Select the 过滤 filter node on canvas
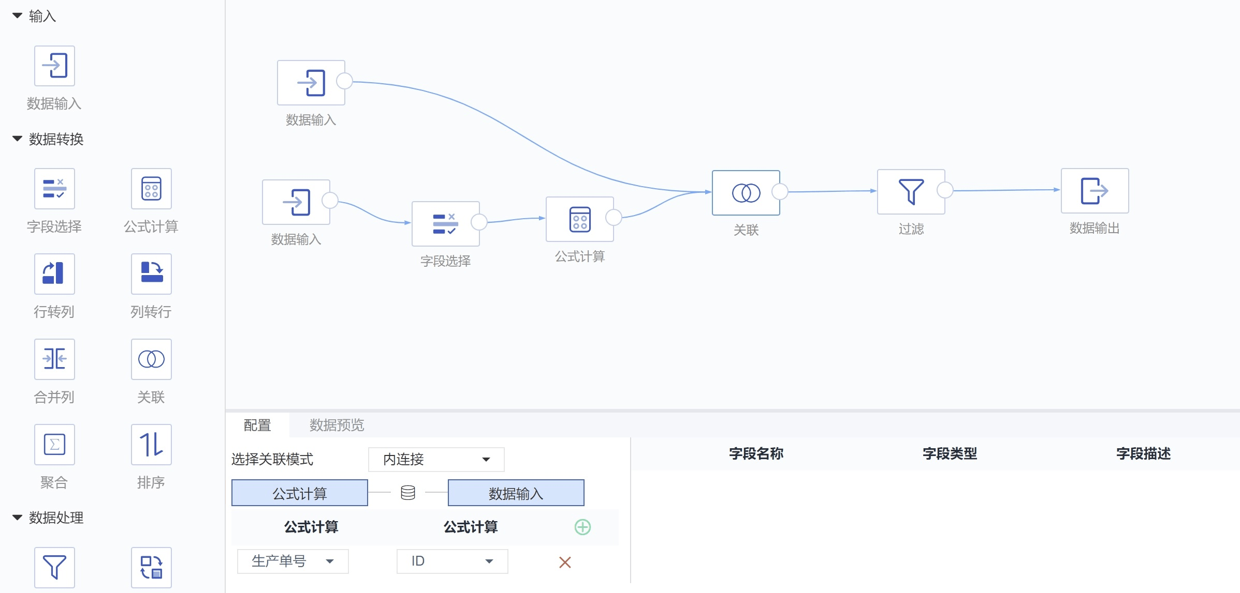 (911, 192)
